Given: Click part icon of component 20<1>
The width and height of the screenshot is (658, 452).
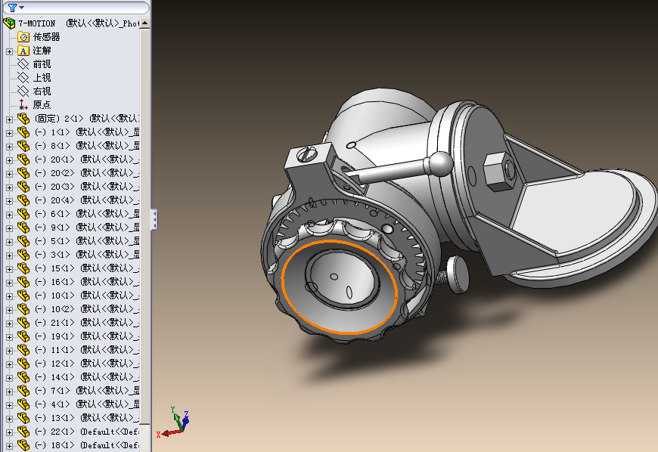Looking at the screenshot, I should pos(23,159).
